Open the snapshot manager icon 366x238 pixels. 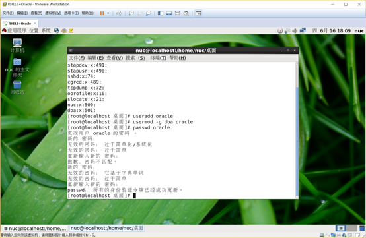pyautogui.click(x=149, y=13)
